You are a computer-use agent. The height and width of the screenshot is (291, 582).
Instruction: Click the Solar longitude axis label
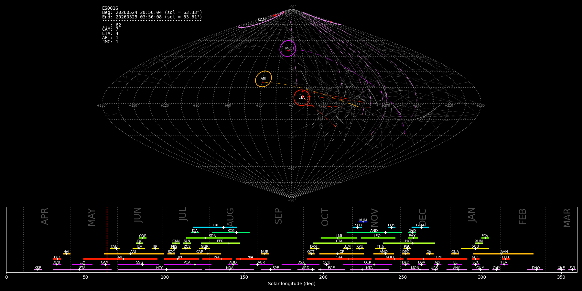(292, 284)
